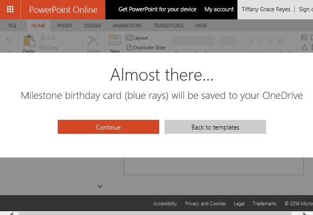Image resolution: width=313 pixels, height=215 pixels.
Task: Click the scrollbar left arrow
Action: [11, 213]
